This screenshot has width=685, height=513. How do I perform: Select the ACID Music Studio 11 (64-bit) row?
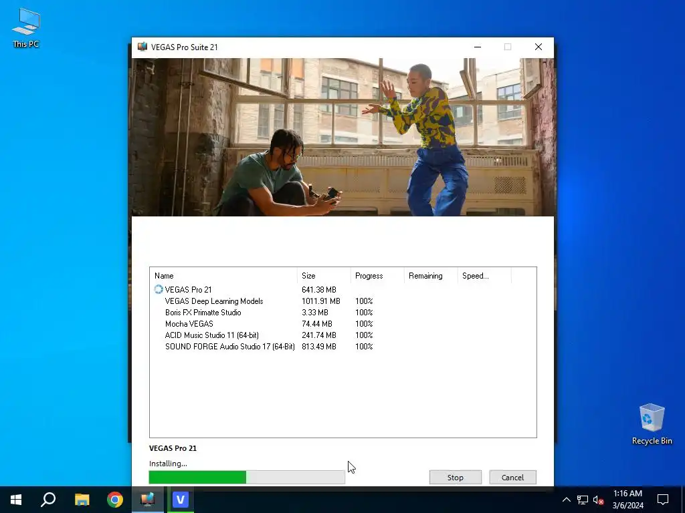coord(343,335)
